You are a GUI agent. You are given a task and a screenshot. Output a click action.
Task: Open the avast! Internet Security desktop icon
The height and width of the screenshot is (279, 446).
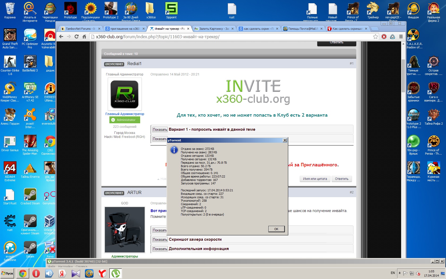click(30, 119)
